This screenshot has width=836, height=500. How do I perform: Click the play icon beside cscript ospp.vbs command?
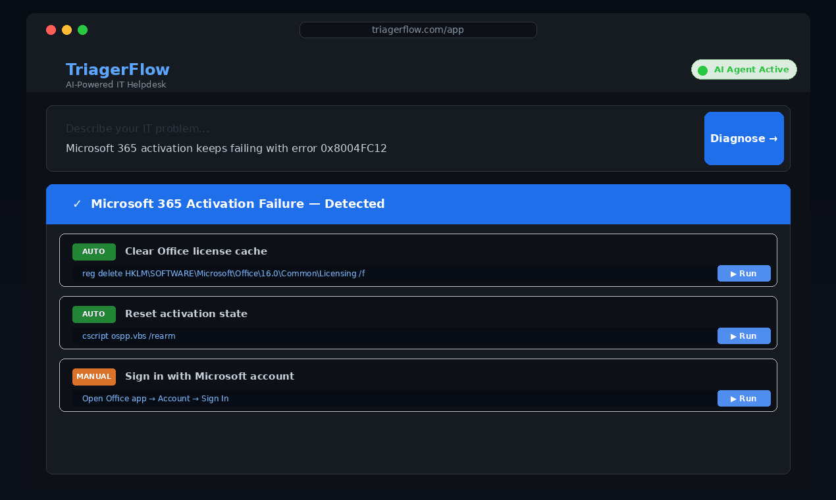pos(732,336)
